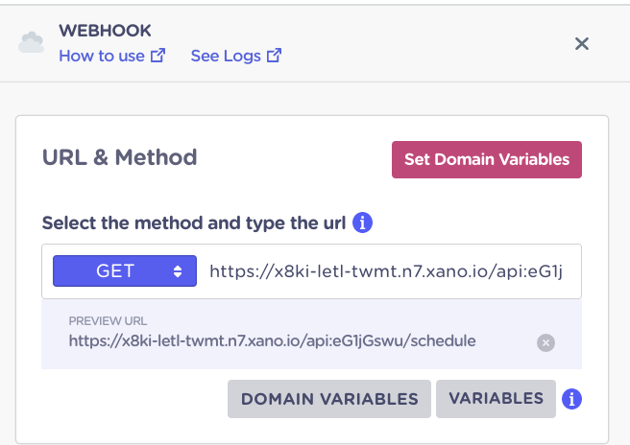Image resolution: width=630 pixels, height=445 pixels.
Task: Click the external-link icon beside How to use
Action: [x=157, y=56]
